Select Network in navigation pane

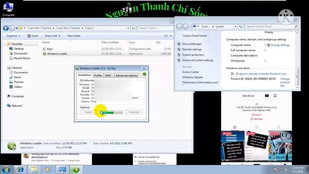coord(16,106)
